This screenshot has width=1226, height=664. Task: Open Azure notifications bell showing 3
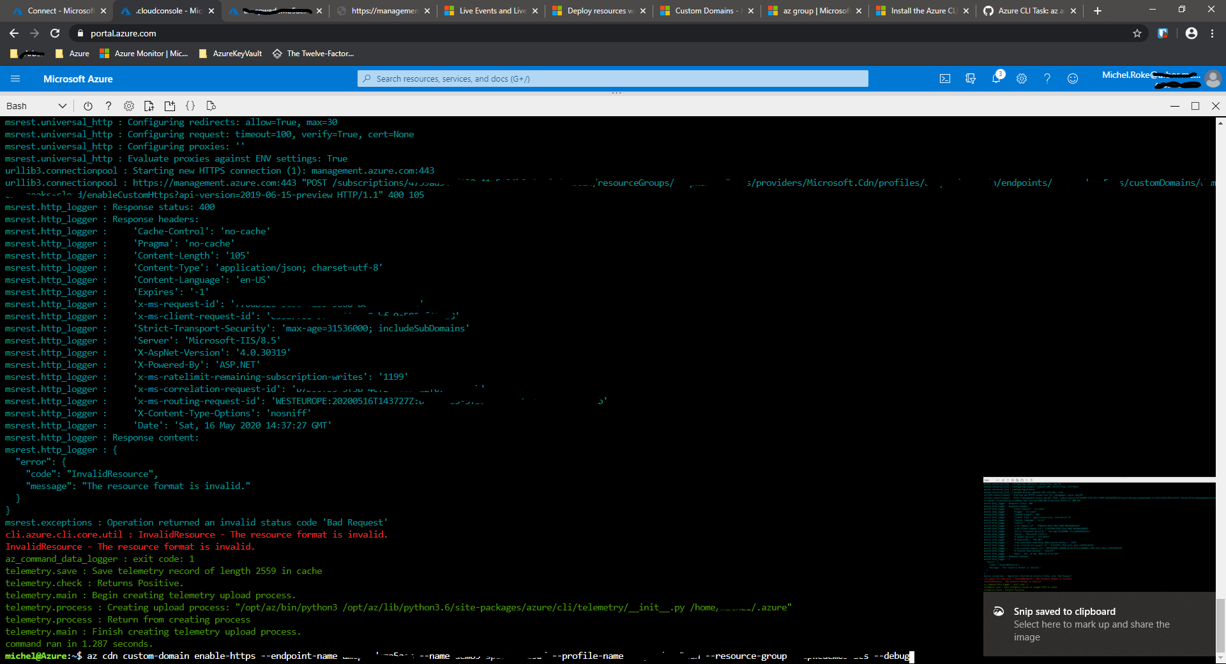(995, 79)
